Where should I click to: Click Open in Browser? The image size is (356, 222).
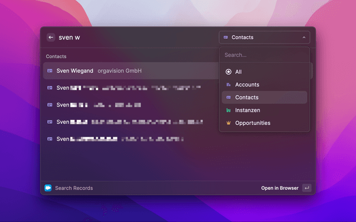(x=280, y=188)
